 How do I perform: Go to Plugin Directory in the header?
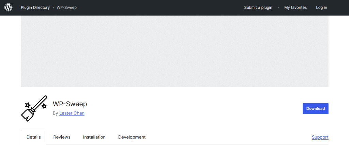pos(35,7)
